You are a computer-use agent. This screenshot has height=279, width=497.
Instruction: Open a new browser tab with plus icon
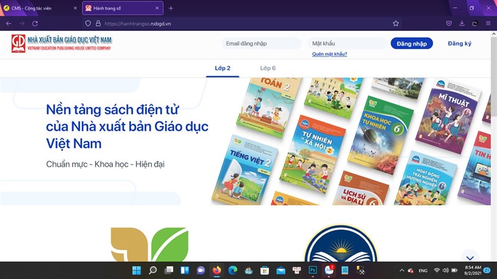pos(171,8)
